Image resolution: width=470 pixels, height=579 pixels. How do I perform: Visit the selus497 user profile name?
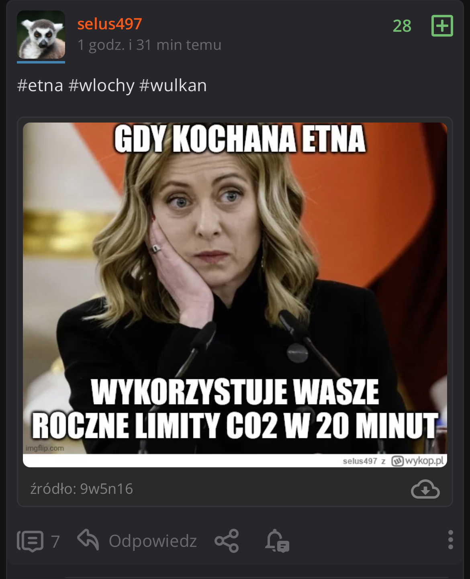point(110,24)
